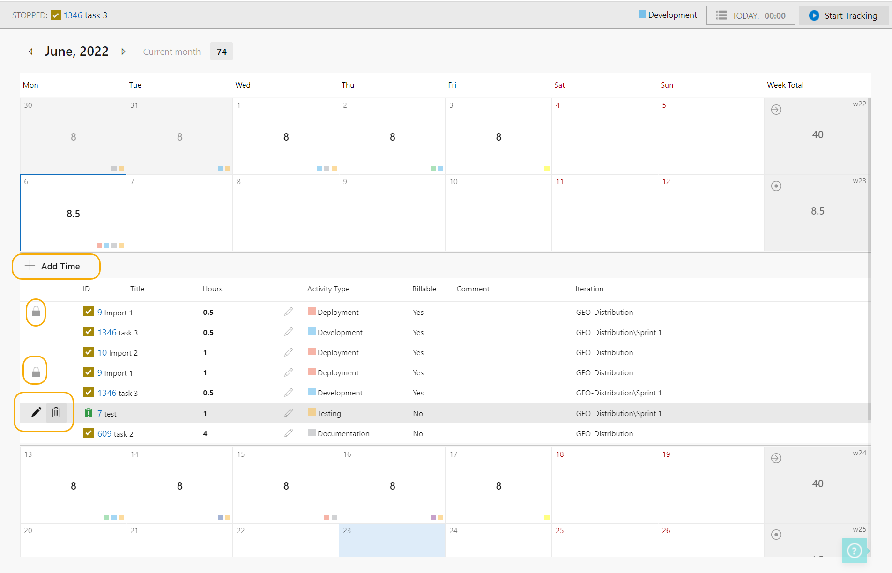This screenshot has width=892, height=573.
Task: Click Testing color swatch on 7 test row
Action: coord(312,412)
